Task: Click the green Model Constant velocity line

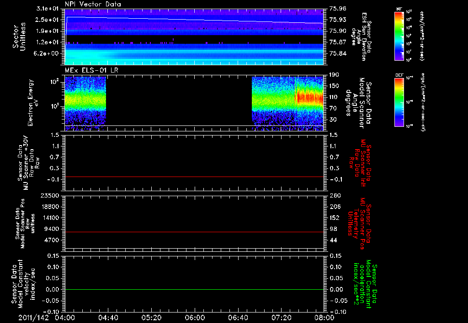Action: pyautogui.click(x=194, y=289)
